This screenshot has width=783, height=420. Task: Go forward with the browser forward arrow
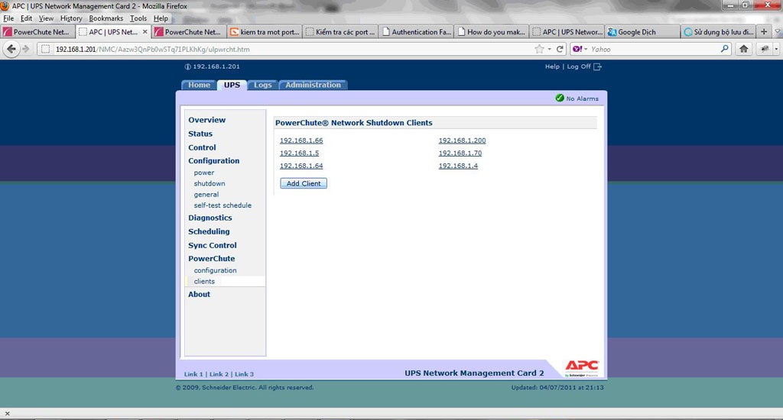pyautogui.click(x=26, y=49)
